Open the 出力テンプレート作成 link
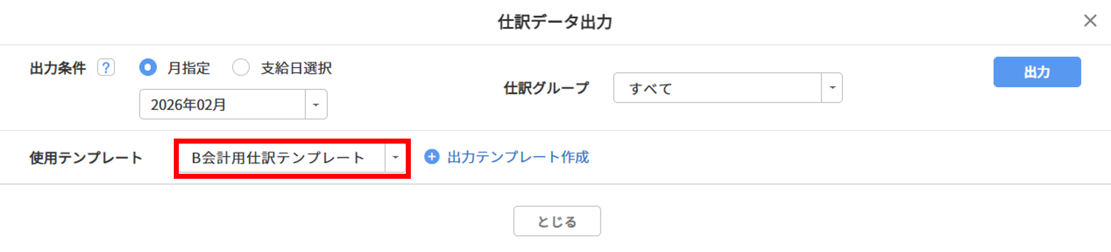 [518, 157]
